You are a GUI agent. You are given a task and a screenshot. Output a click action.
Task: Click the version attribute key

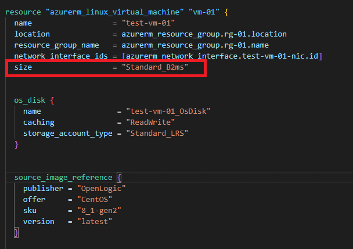[39, 222]
